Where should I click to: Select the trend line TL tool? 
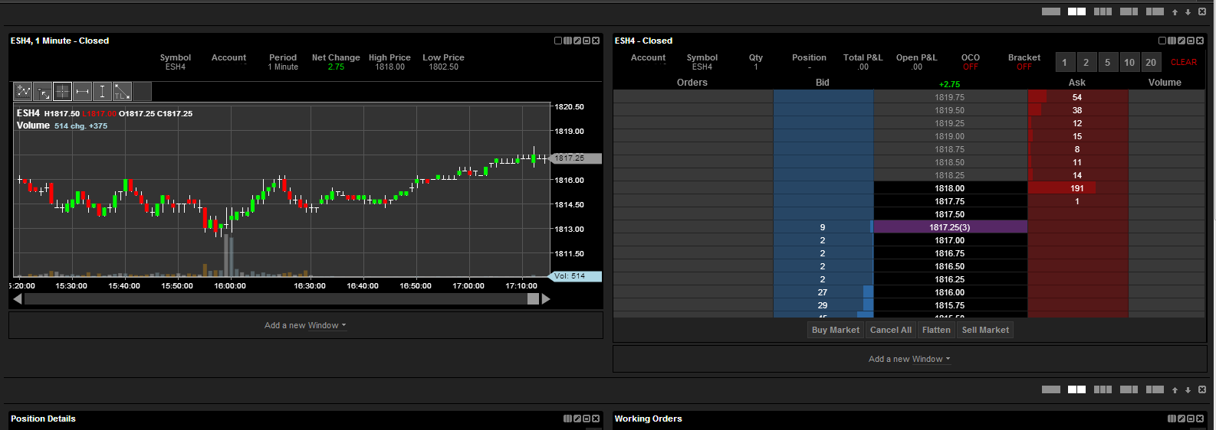tap(123, 92)
